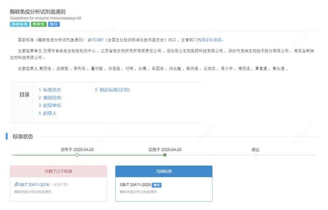The height and width of the screenshot is (210, 328).
Task: Click the 代替了以下标准 card header
Action: pos(58,171)
